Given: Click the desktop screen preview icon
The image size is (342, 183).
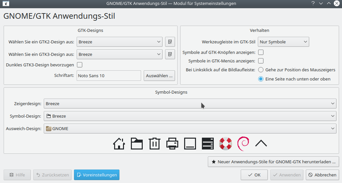Looking at the screenshot, I should point(190,144).
